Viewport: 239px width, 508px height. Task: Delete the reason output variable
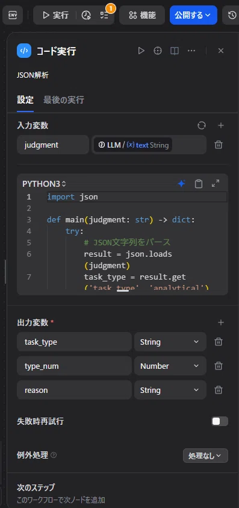(219, 390)
